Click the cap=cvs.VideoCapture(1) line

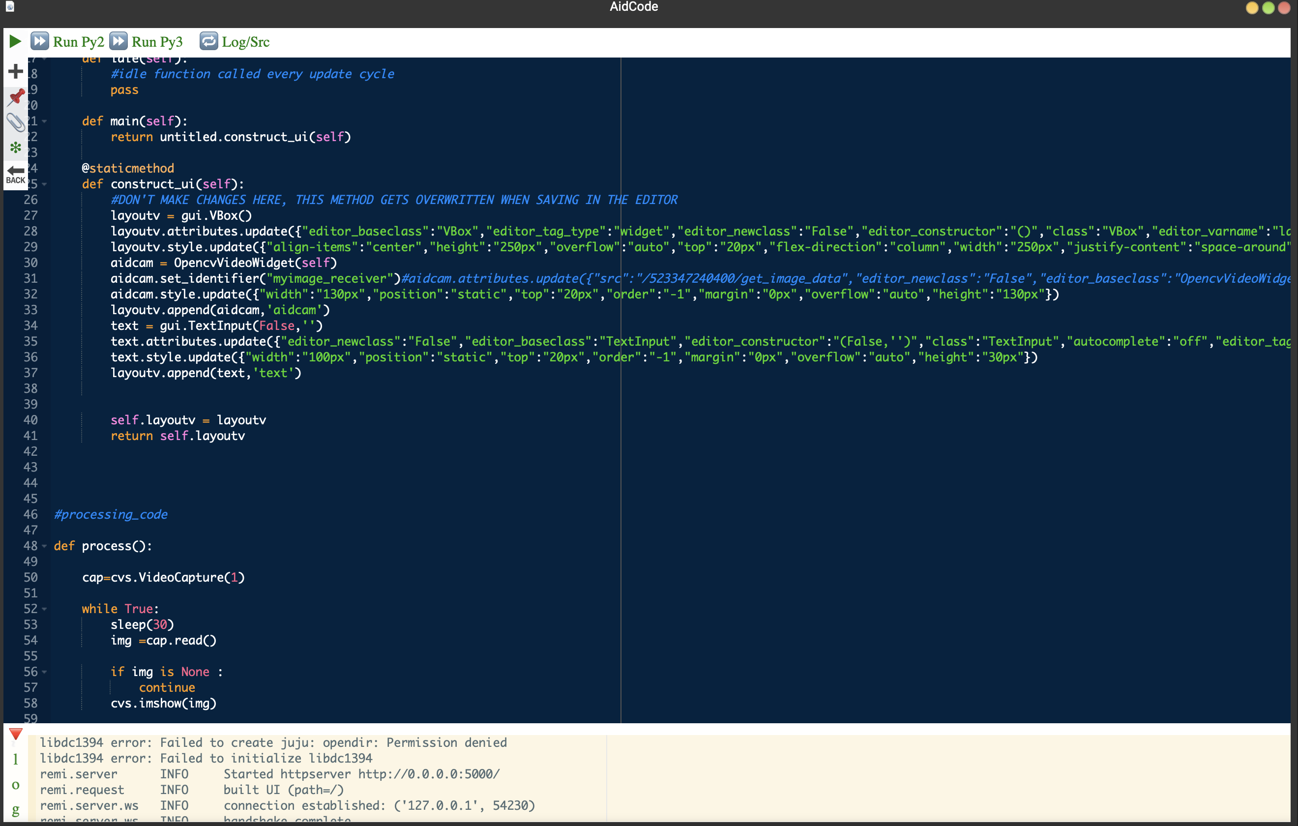pos(163,577)
